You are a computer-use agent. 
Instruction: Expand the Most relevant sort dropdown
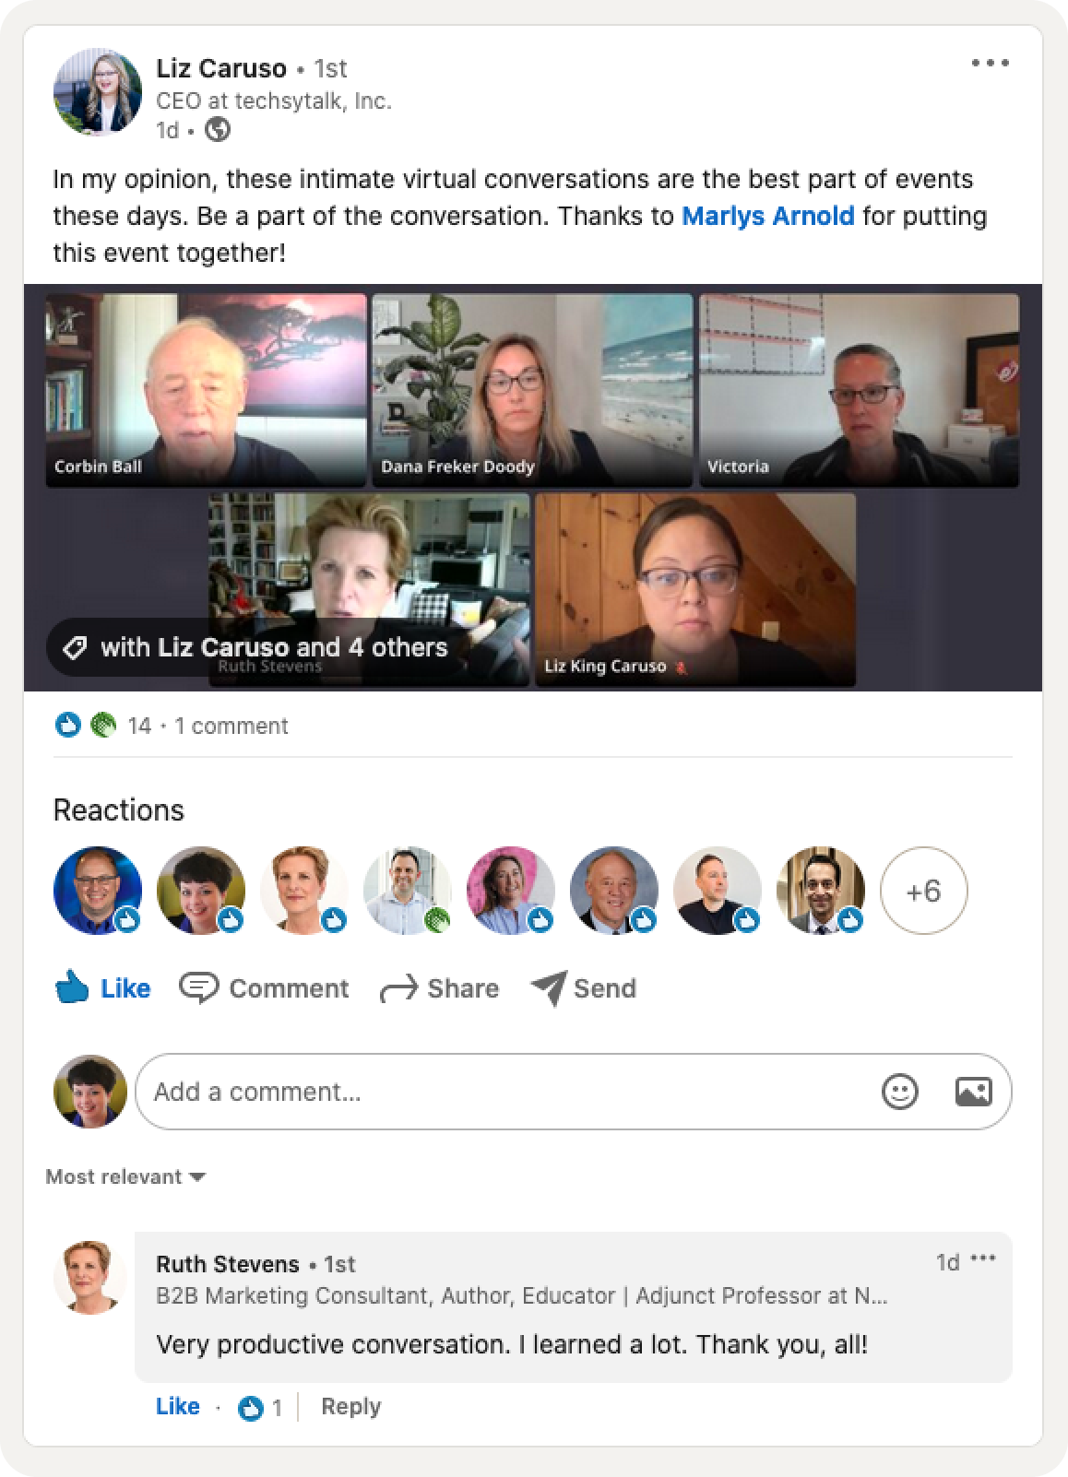[125, 1176]
